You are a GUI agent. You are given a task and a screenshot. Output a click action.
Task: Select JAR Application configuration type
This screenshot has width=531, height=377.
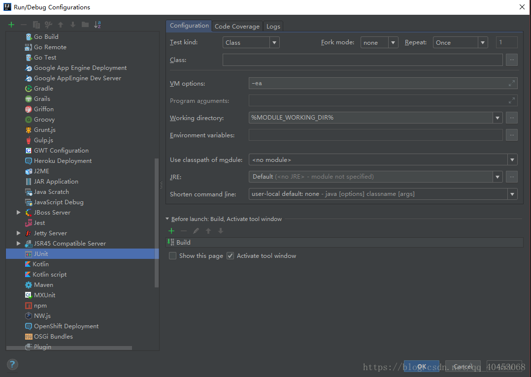pos(56,182)
